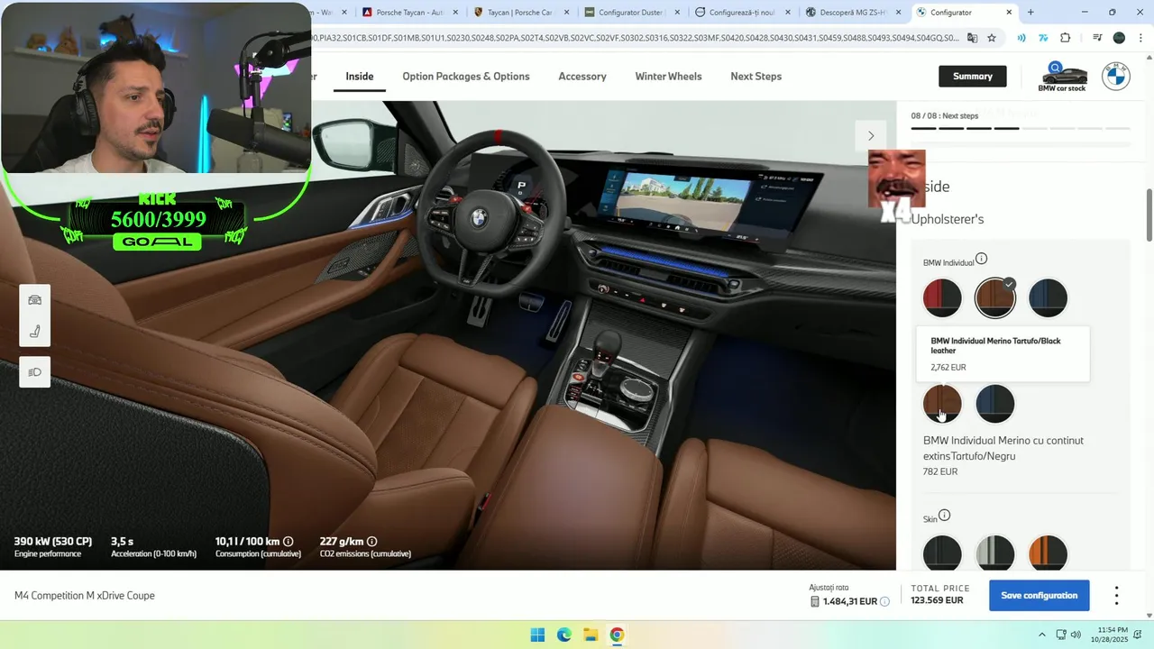Open the Windows Start menu
Image resolution: width=1154 pixels, height=649 pixels.
537,635
